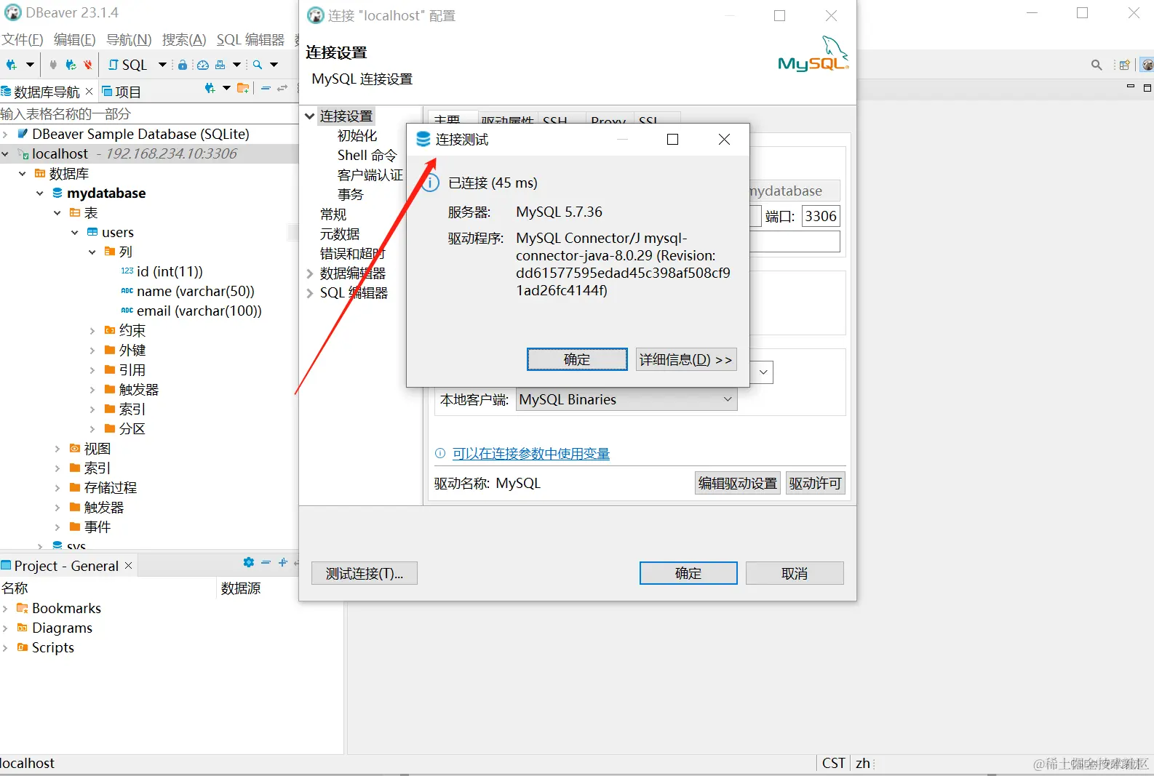Screen dimensions: 1154x776
Task: Expand 数据编辑器 in settings tree
Action: (310, 274)
